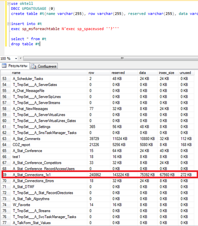Click the A_TalkForm_Stat_Values cell

(49, 223)
